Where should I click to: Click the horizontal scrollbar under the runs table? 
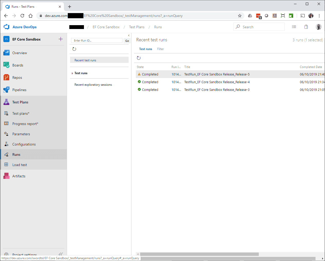199,254
